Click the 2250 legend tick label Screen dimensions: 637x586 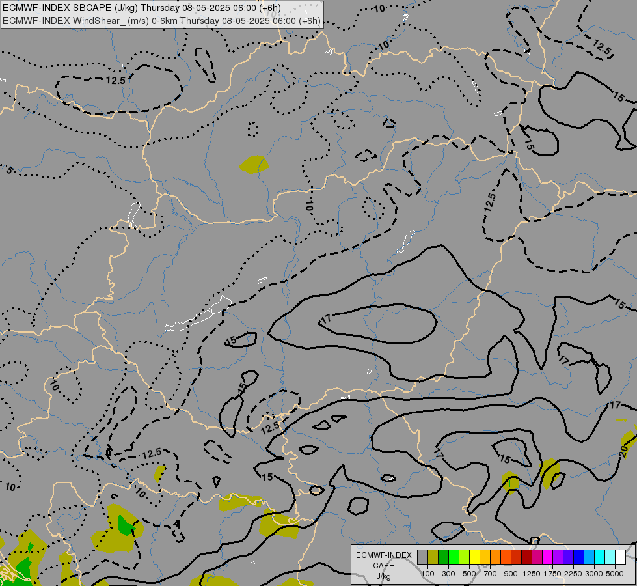click(573, 574)
